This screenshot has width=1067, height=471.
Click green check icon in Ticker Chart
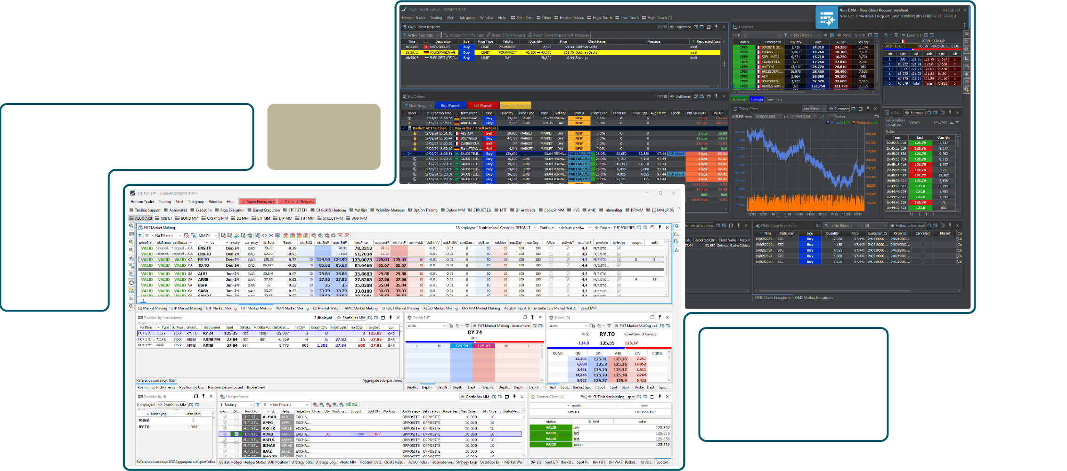[823, 116]
